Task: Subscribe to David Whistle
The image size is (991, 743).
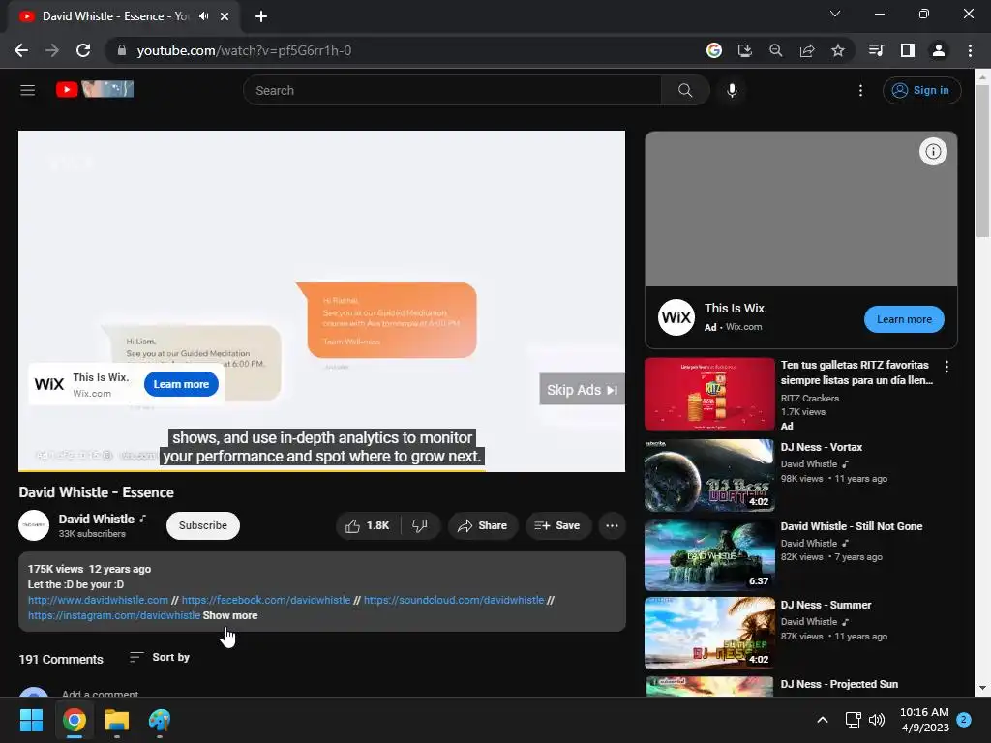Action: pyautogui.click(x=203, y=525)
